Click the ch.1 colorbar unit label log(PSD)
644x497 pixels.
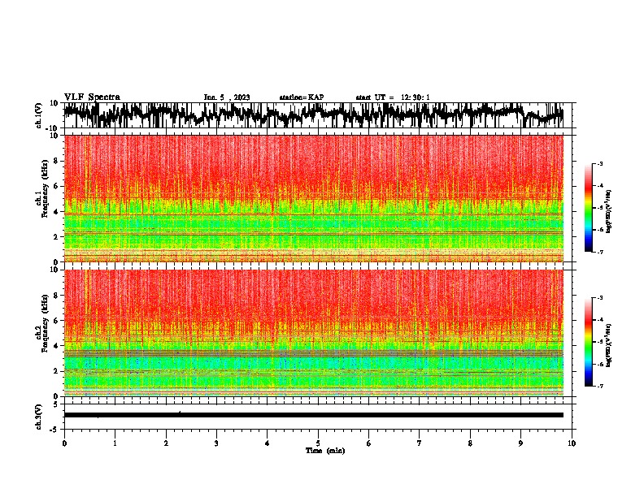(x=609, y=211)
